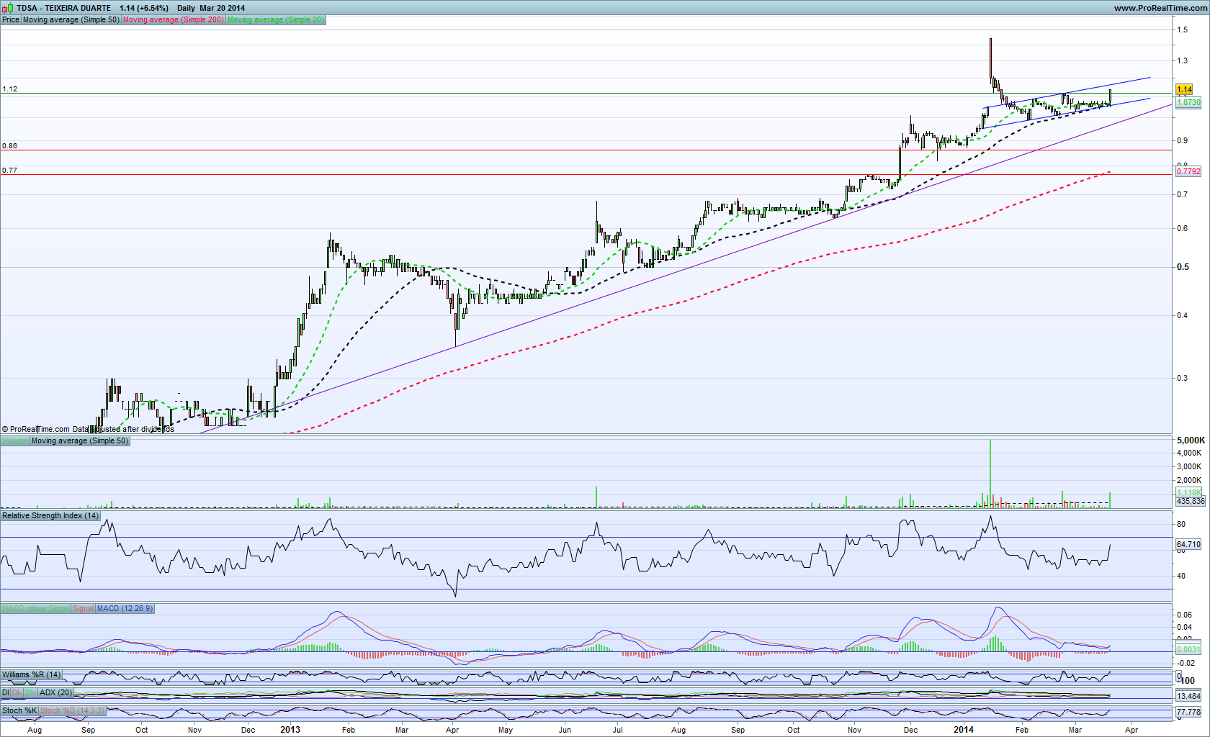This screenshot has width=1210, height=737.
Task: Open the Moving average (Simple 20) label
Action: (276, 20)
